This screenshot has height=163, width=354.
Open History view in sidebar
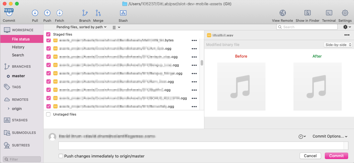click(x=18, y=47)
